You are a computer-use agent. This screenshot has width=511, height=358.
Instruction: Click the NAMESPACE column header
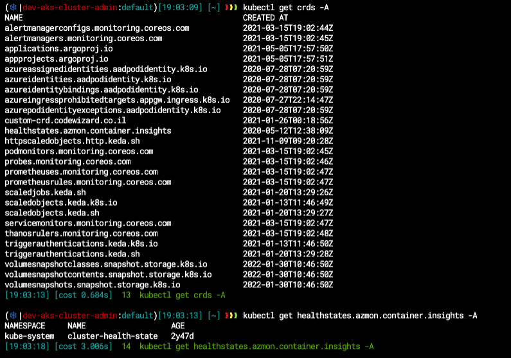(x=25, y=326)
